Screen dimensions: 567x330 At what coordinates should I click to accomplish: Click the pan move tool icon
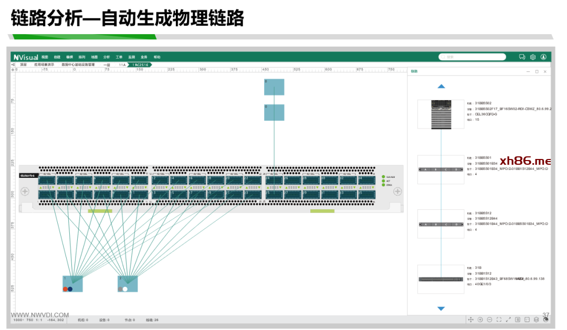[471, 320]
